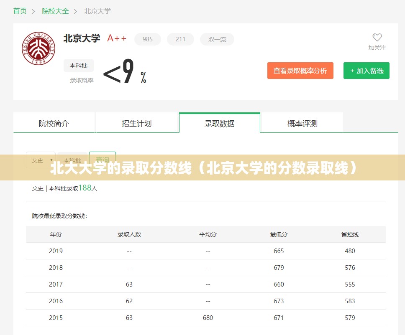
Task: Select the 985 tag
Action: tap(148, 39)
